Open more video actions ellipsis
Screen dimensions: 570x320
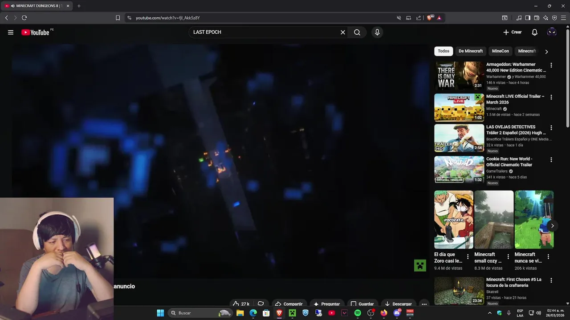[424, 304]
